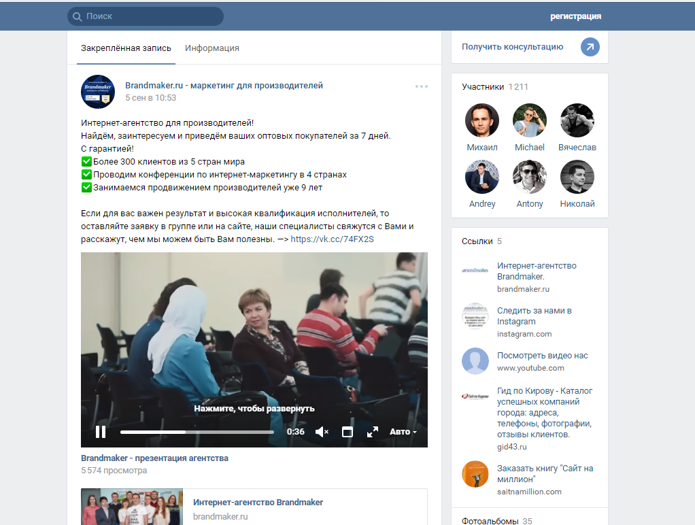Switch to the Информация tab
Image resolution: width=695 pixels, height=525 pixels.
(x=212, y=48)
